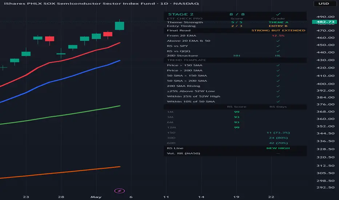Image resolution: width=339 pixels, height=200 pixels.
Task: Click the 12M RS score of 99
Action: 237,128
